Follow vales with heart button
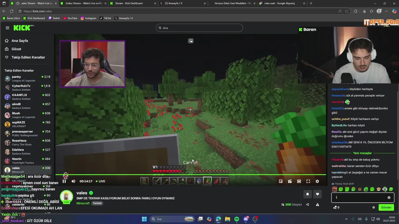Image resolution: width=399 pixels, height=224 pixels. tap(317, 194)
